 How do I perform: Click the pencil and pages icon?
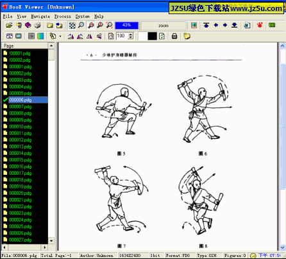53,36
